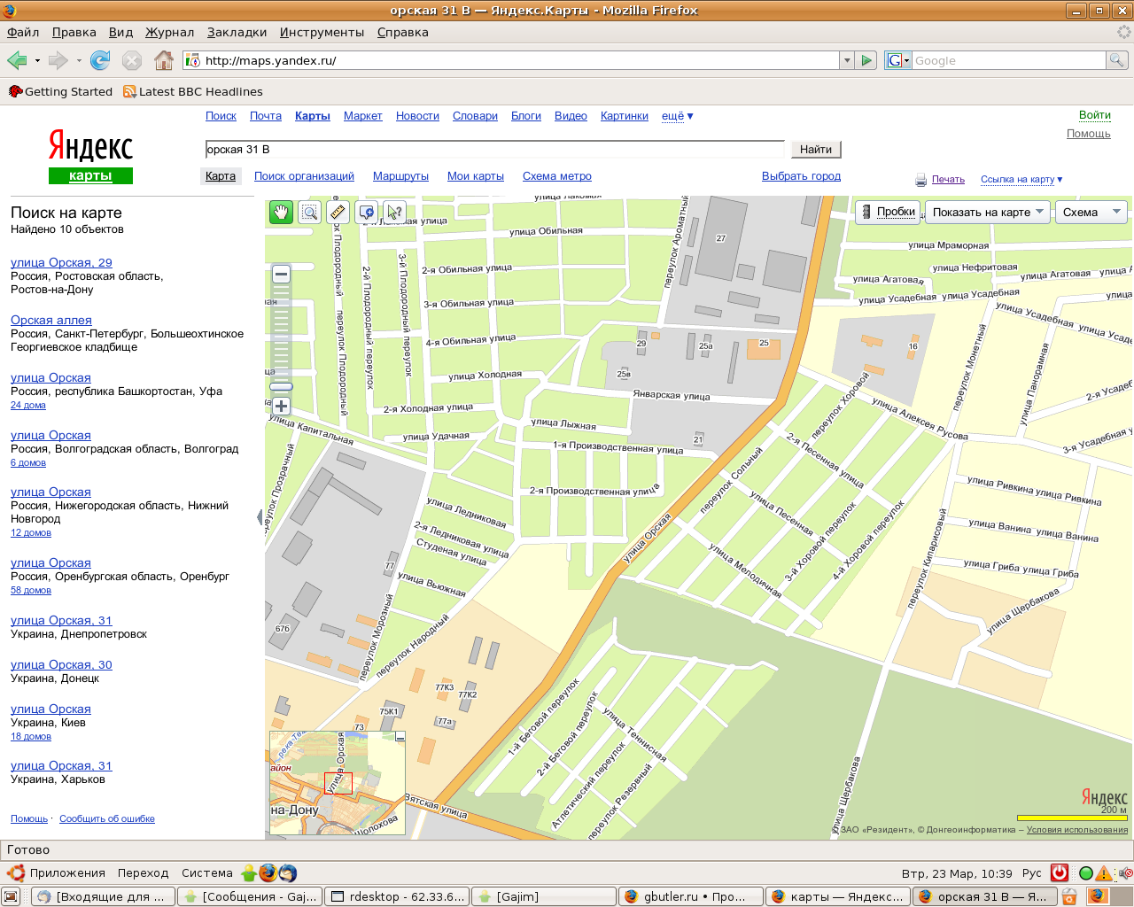The image size is (1134, 907).
Task: Zoom in with the map plus button
Action: click(x=281, y=407)
